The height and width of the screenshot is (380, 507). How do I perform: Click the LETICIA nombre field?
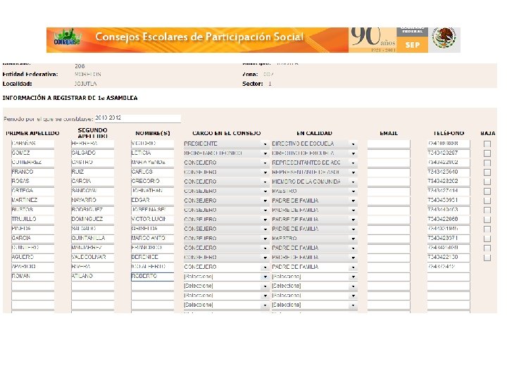coord(152,153)
